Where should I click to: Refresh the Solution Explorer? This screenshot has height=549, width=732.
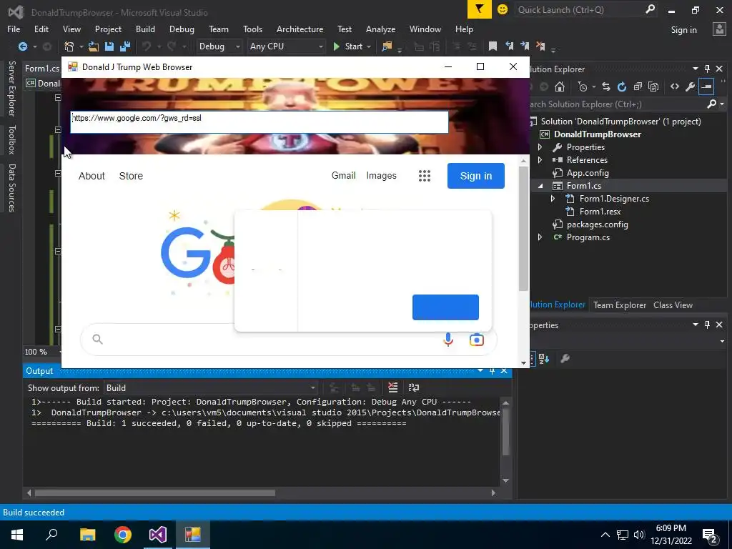tap(622, 86)
